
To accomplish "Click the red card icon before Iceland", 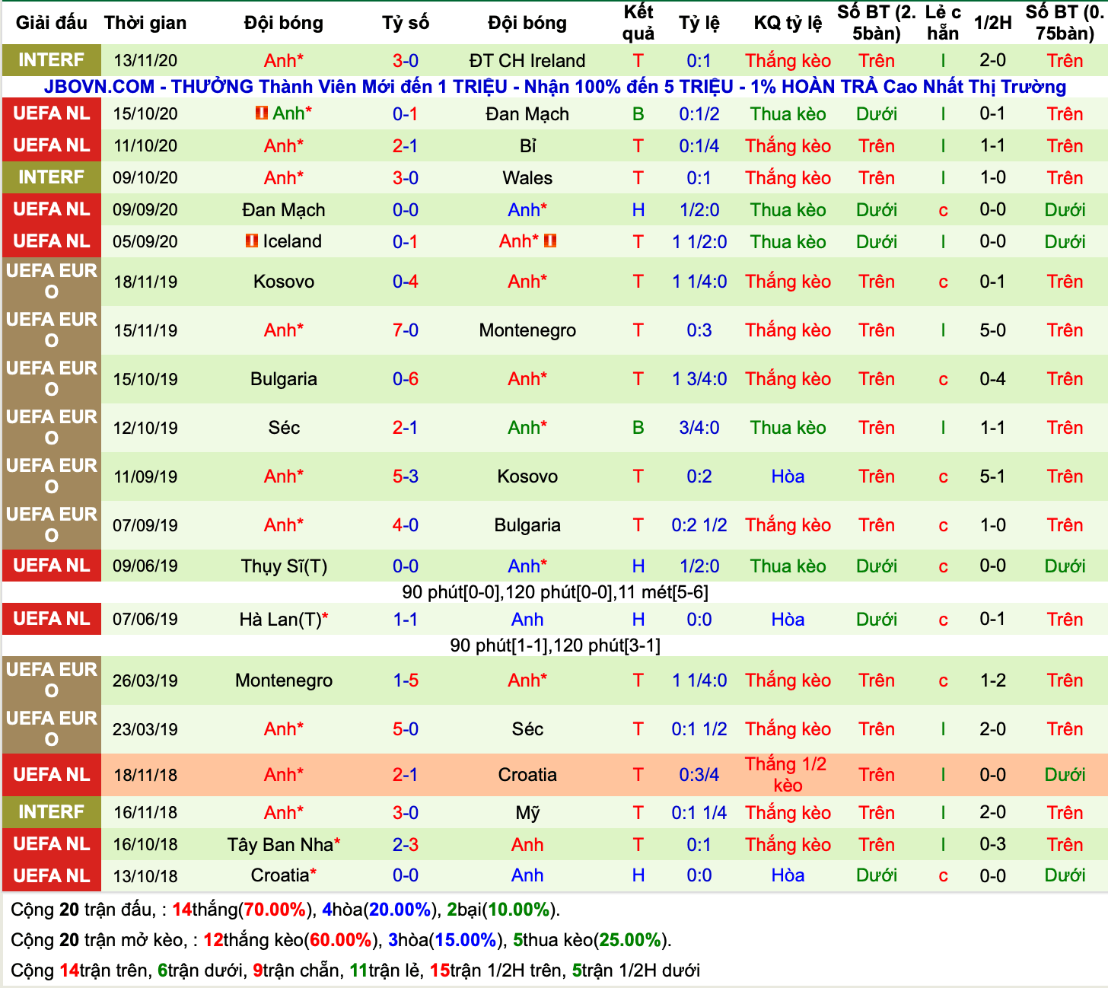I will [252, 241].
